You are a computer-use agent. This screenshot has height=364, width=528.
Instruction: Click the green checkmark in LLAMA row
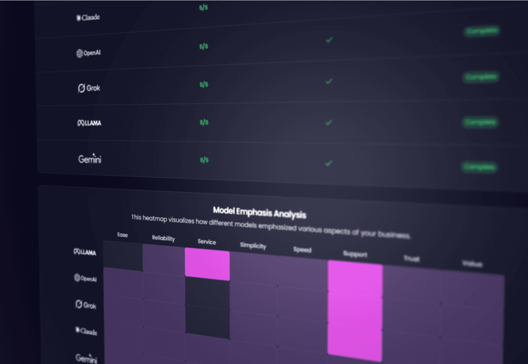(x=328, y=122)
